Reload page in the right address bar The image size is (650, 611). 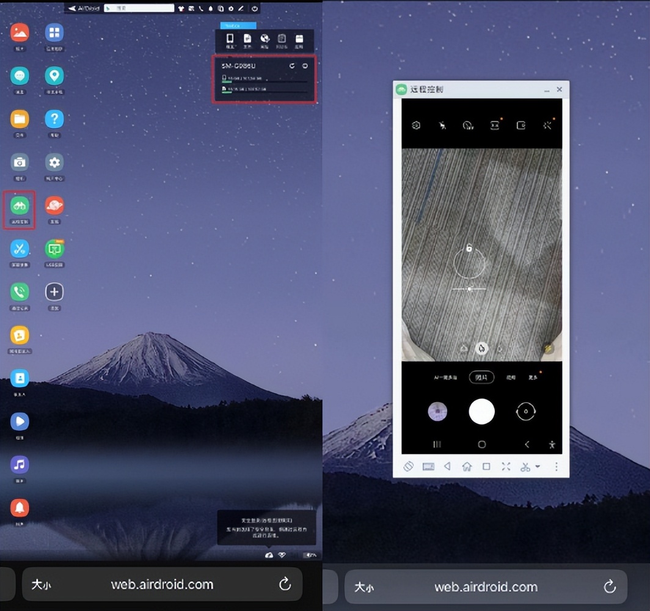(610, 587)
